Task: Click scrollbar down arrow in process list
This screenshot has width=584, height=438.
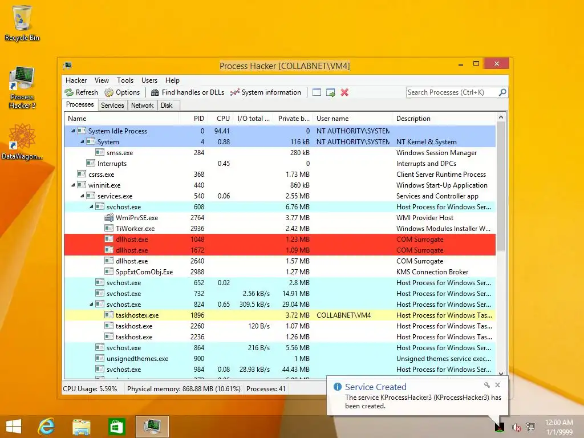Action: coord(501,374)
